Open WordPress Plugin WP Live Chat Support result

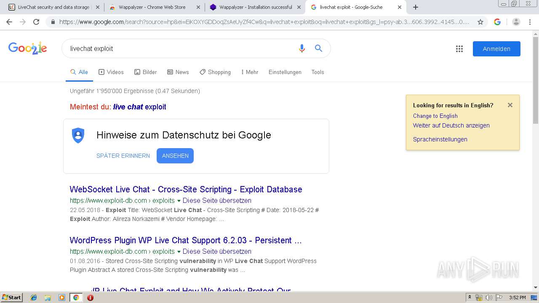[x=186, y=240]
